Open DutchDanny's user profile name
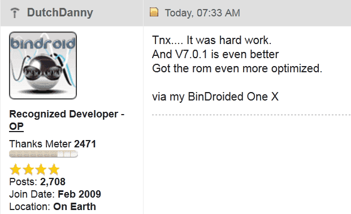 click(60, 12)
